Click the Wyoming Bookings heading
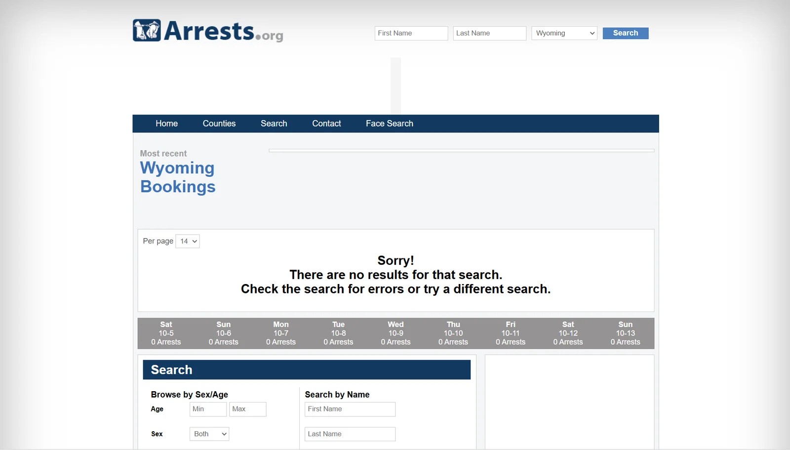The width and height of the screenshot is (790, 450). tap(178, 177)
